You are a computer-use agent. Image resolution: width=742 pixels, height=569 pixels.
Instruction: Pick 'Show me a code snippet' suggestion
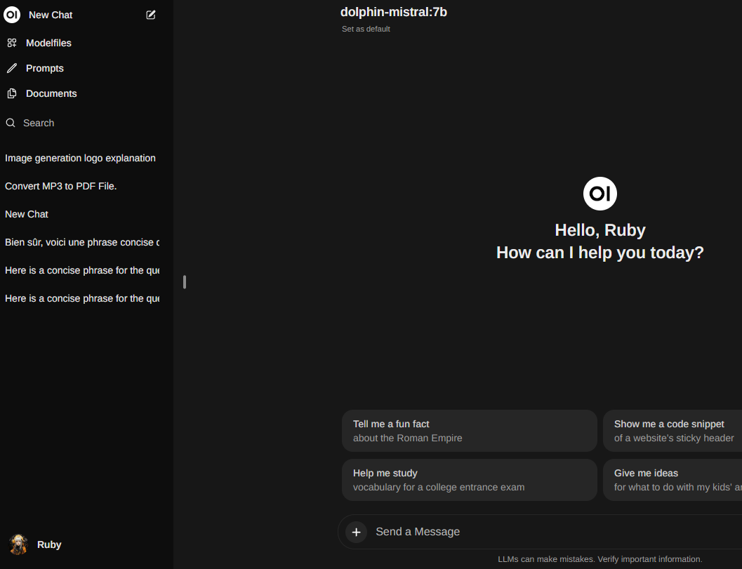click(672, 431)
